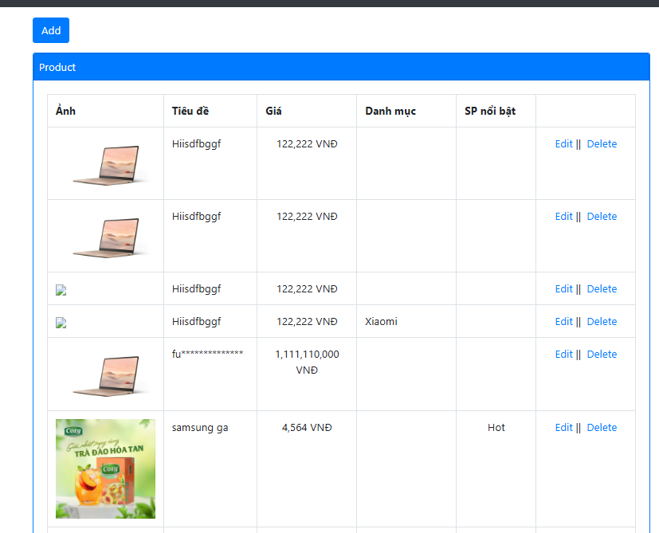Edit the product priced 1,111,110,000 VNĐ
The height and width of the screenshot is (533, 659).
pyautogui.click(x=563, y=355)
